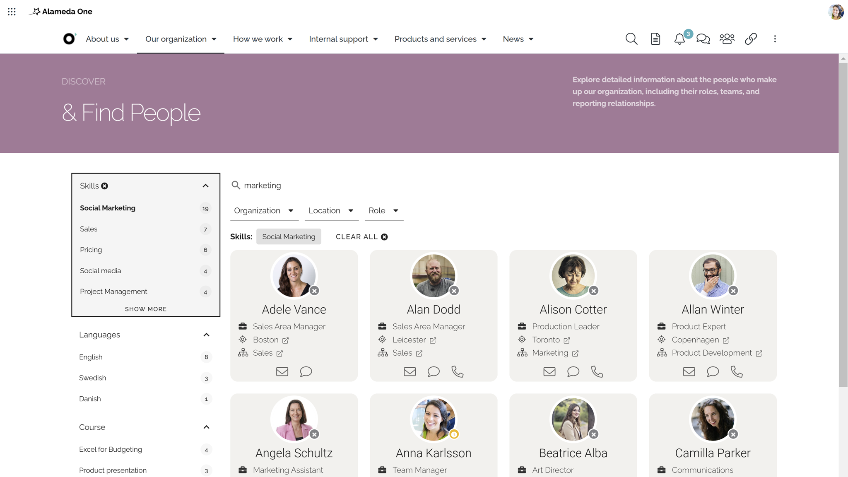Start chat with Alison Cotter
The width and height of the screenshot is (848, 477).
[x=573, y=371]
